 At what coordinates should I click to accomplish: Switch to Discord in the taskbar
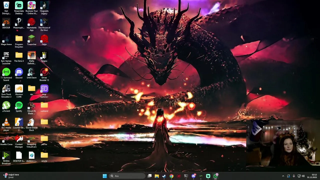193,176
